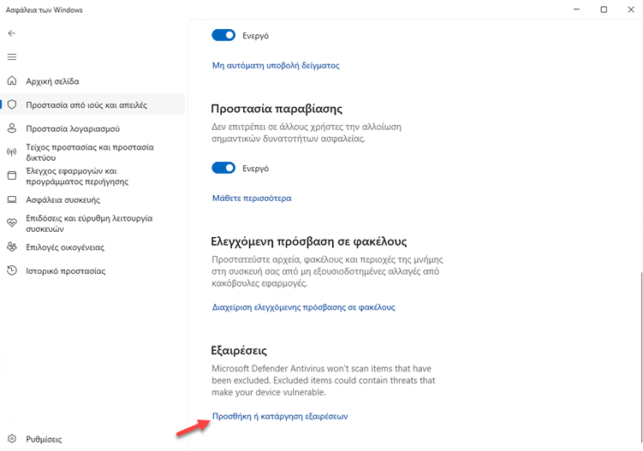Click Μάθετε περισσότερα under tamper protection
Image resolution: width=643 pixels, height=451 pixels.
tap(252, 199)
